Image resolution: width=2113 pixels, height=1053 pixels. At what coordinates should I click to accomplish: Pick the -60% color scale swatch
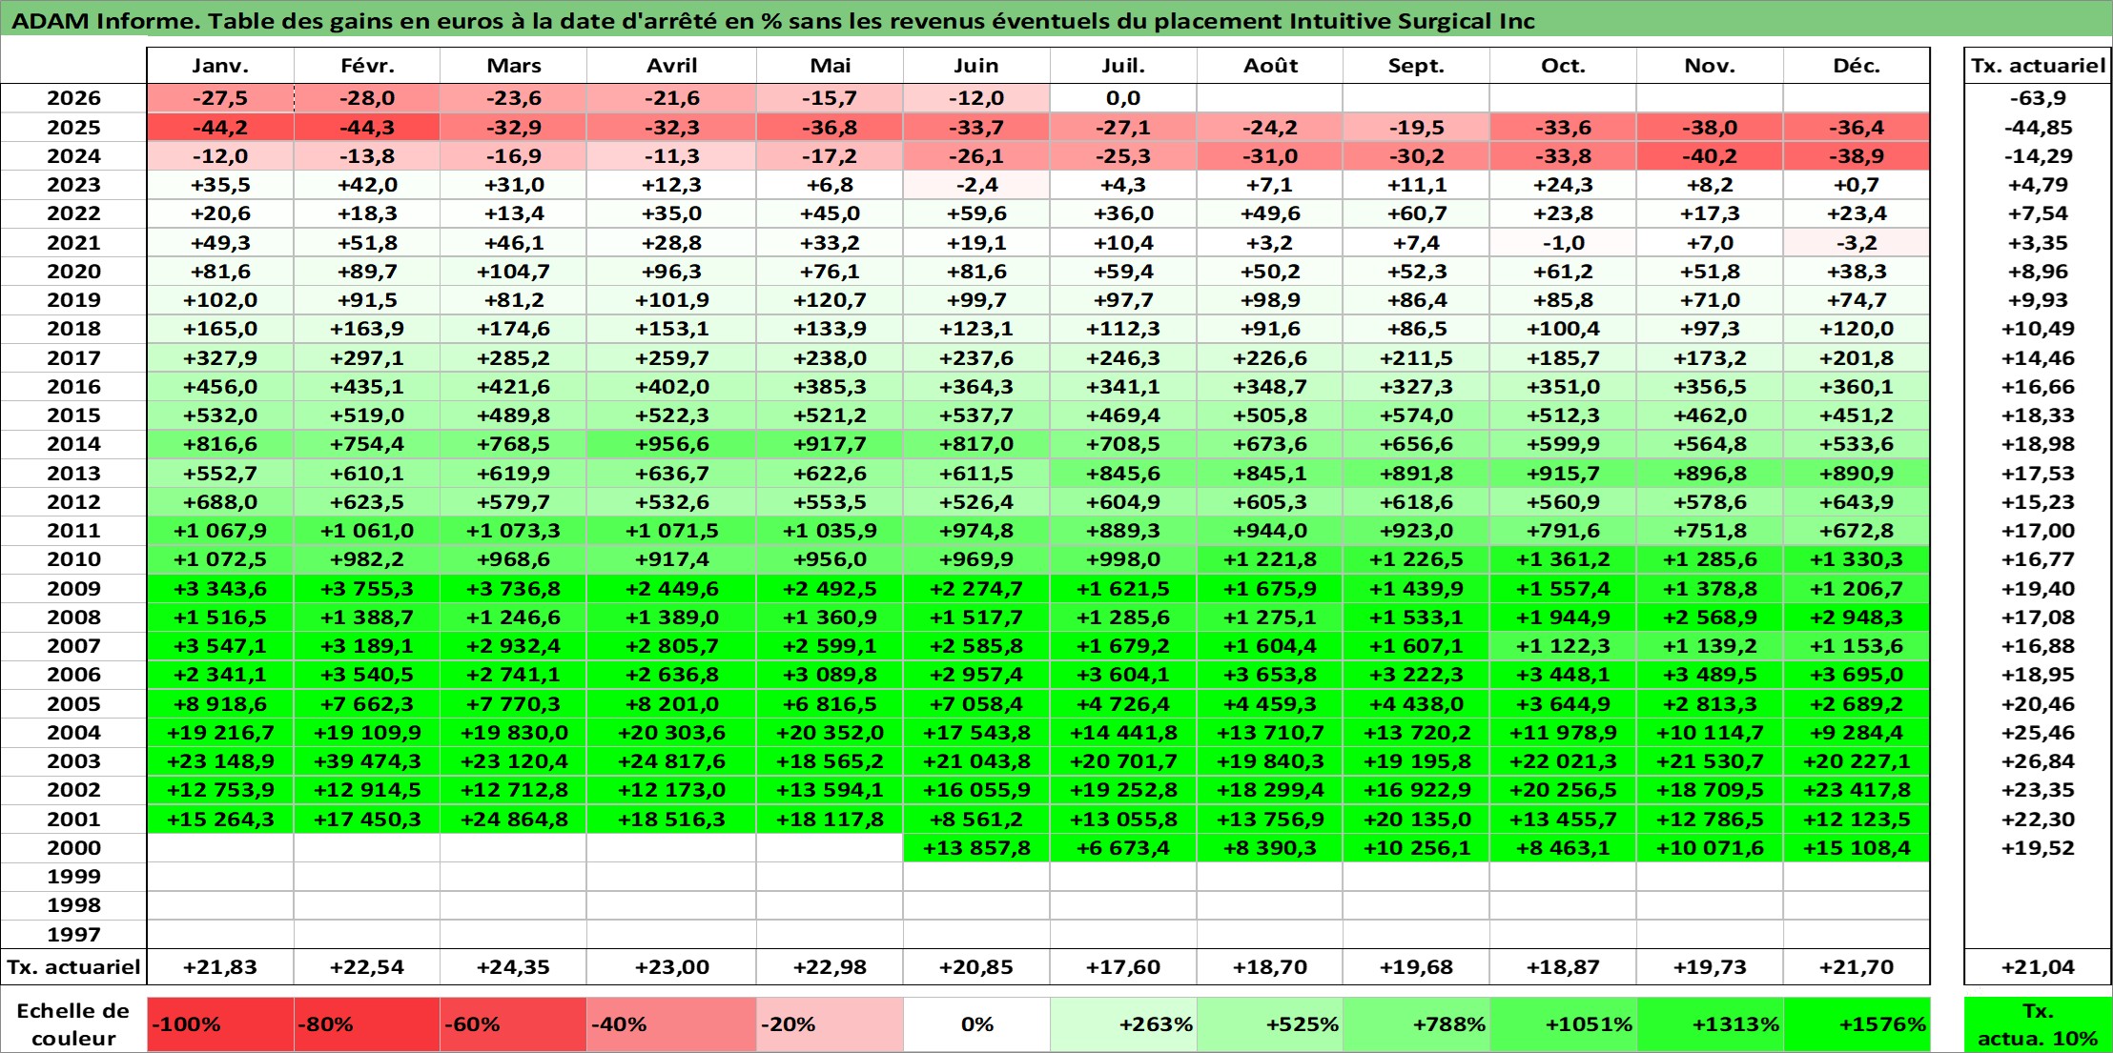tap(514, 1024)
